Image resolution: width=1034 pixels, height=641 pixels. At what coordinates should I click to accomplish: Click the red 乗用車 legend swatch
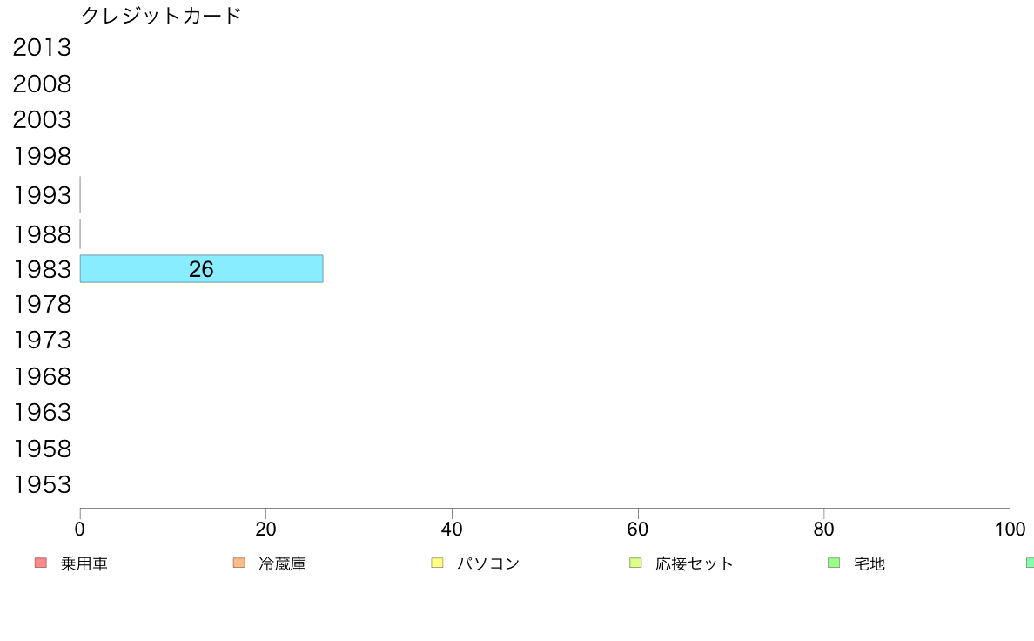pyautogui.click(x=41, y=563)
